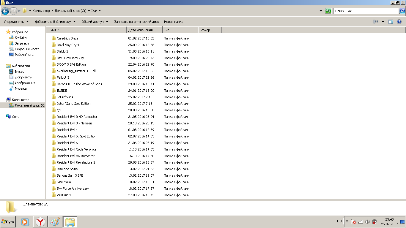406x228 pixels.
Task: Open the Документы library
Action: 23,77
